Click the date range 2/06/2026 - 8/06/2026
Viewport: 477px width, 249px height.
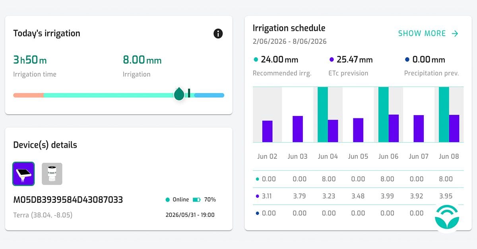[290, 41]
